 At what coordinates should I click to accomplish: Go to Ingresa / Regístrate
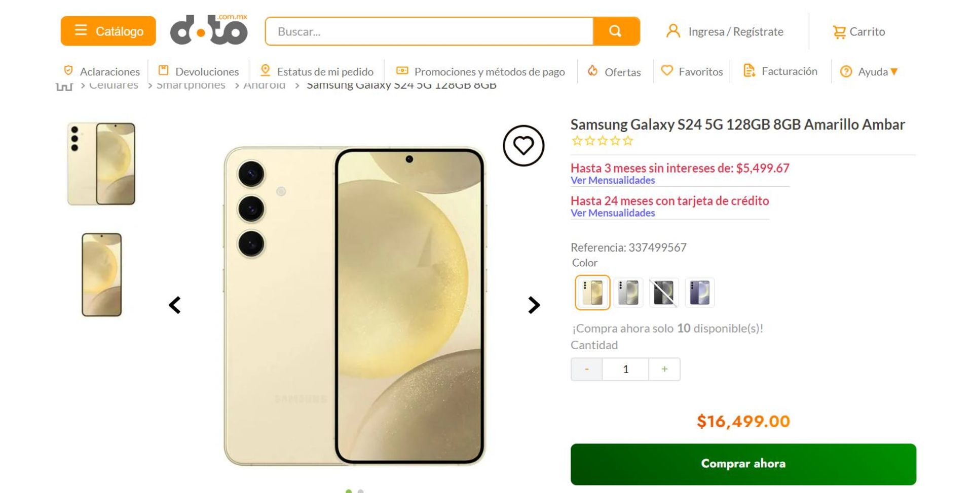[725, 32]
